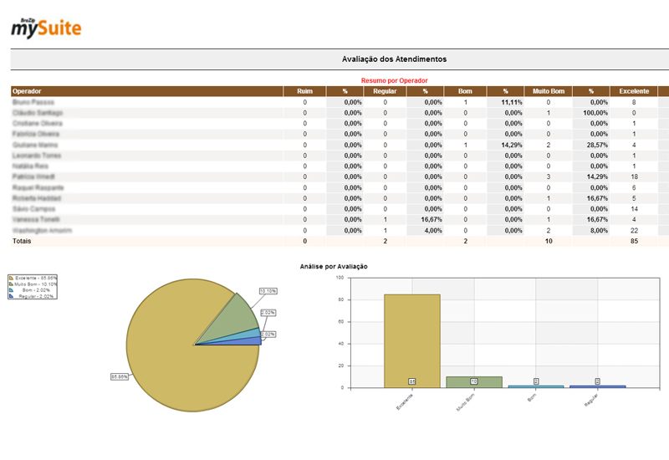Click the green Muito Bom bar
Image resolution: width=669 pixels, height=460 pixels.
click(x=474, y=382)
